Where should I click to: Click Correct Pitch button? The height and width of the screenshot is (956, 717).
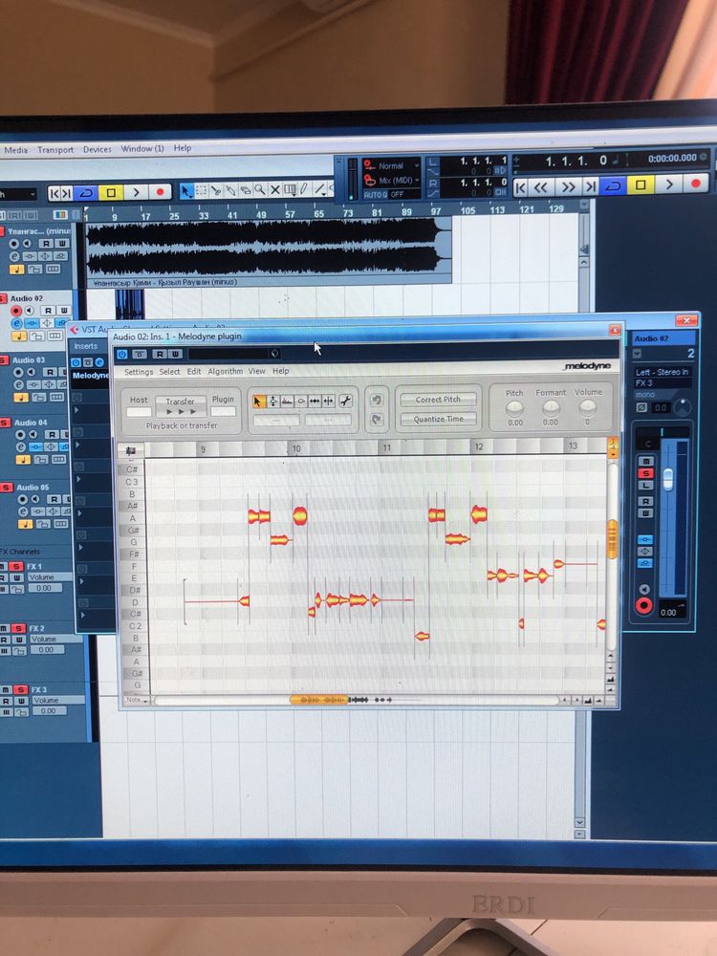(438, 400)
